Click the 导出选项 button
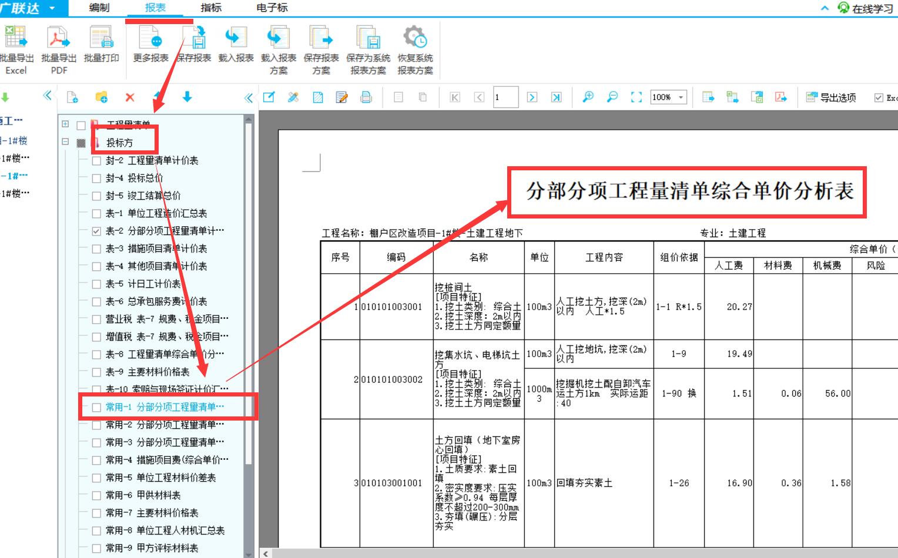 831,98
